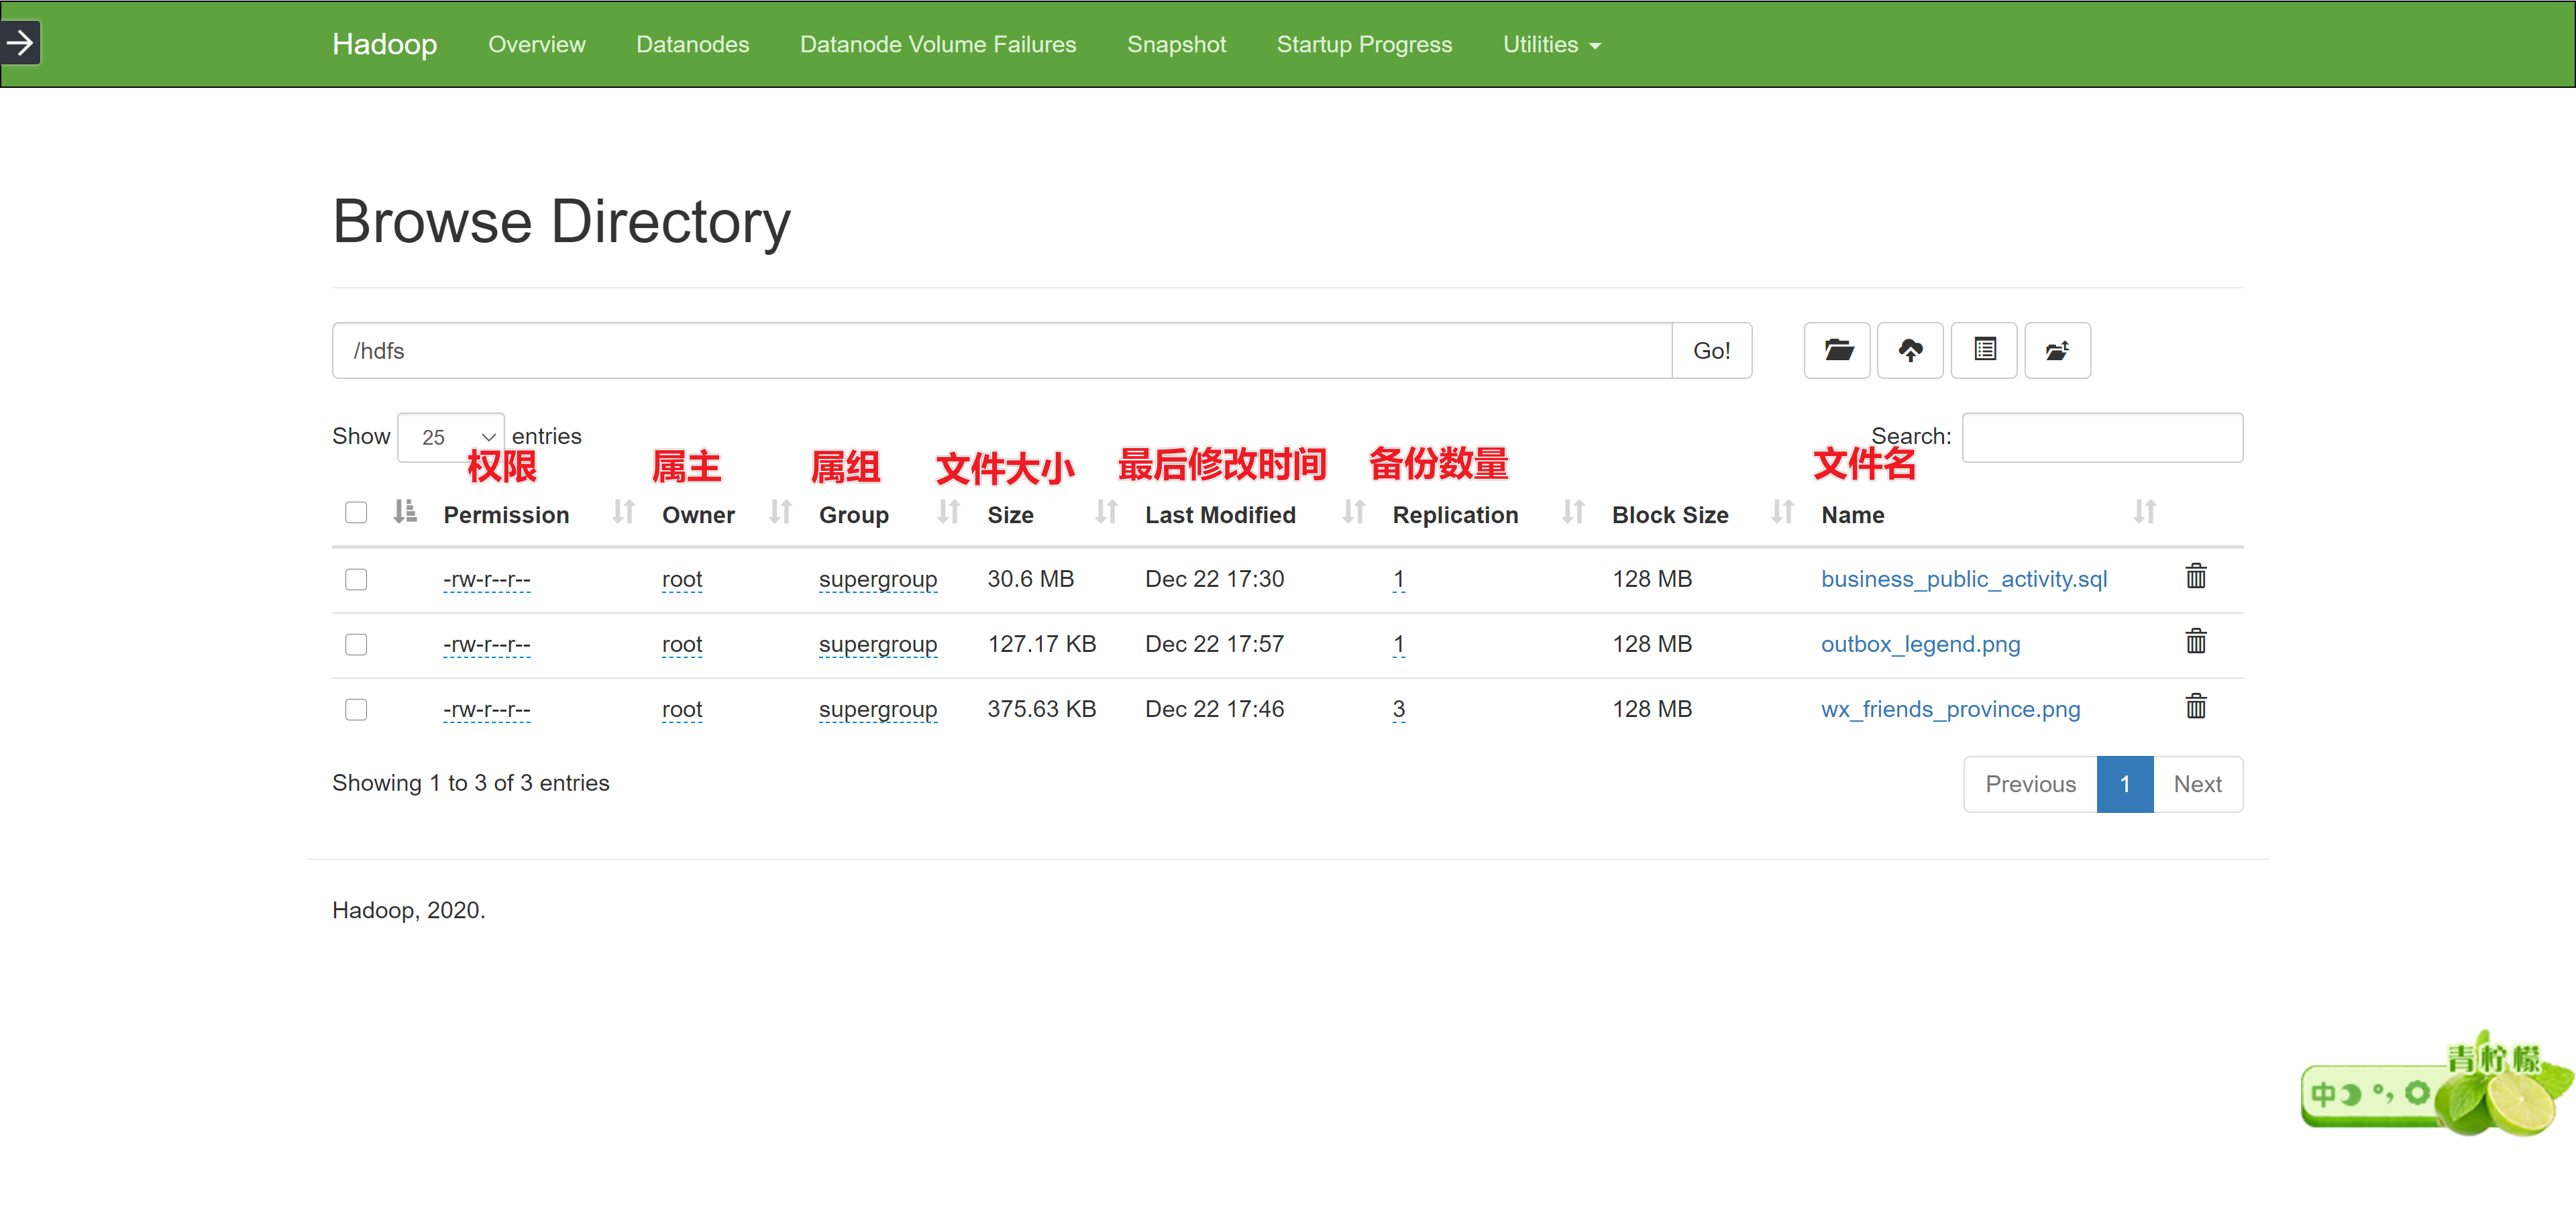Check the box for business_public_activity.sql row
This screenshot has width=2576, height=1210.
coord(356,579)
